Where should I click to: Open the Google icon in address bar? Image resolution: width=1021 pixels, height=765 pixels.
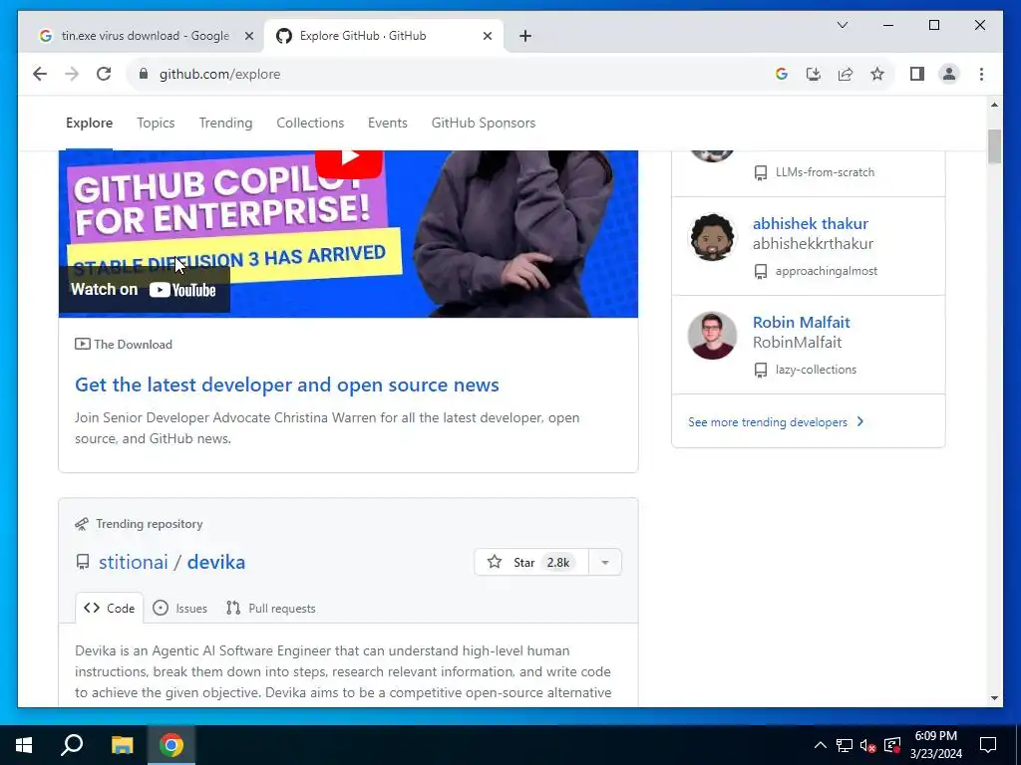click(x=782, y=74)
